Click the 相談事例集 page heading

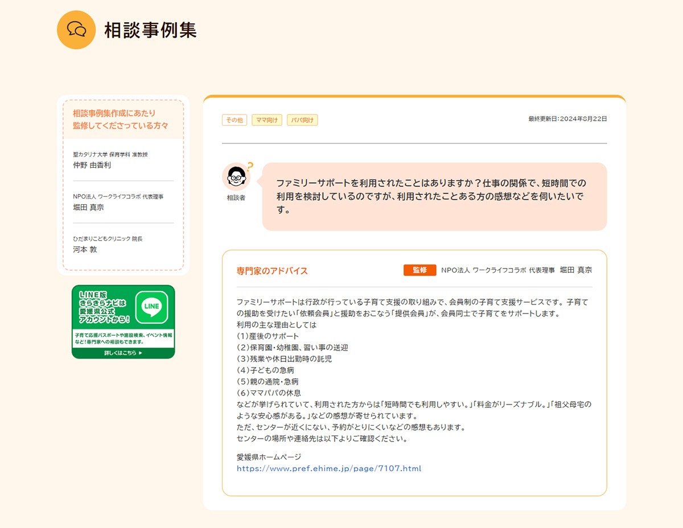(150, 30)
